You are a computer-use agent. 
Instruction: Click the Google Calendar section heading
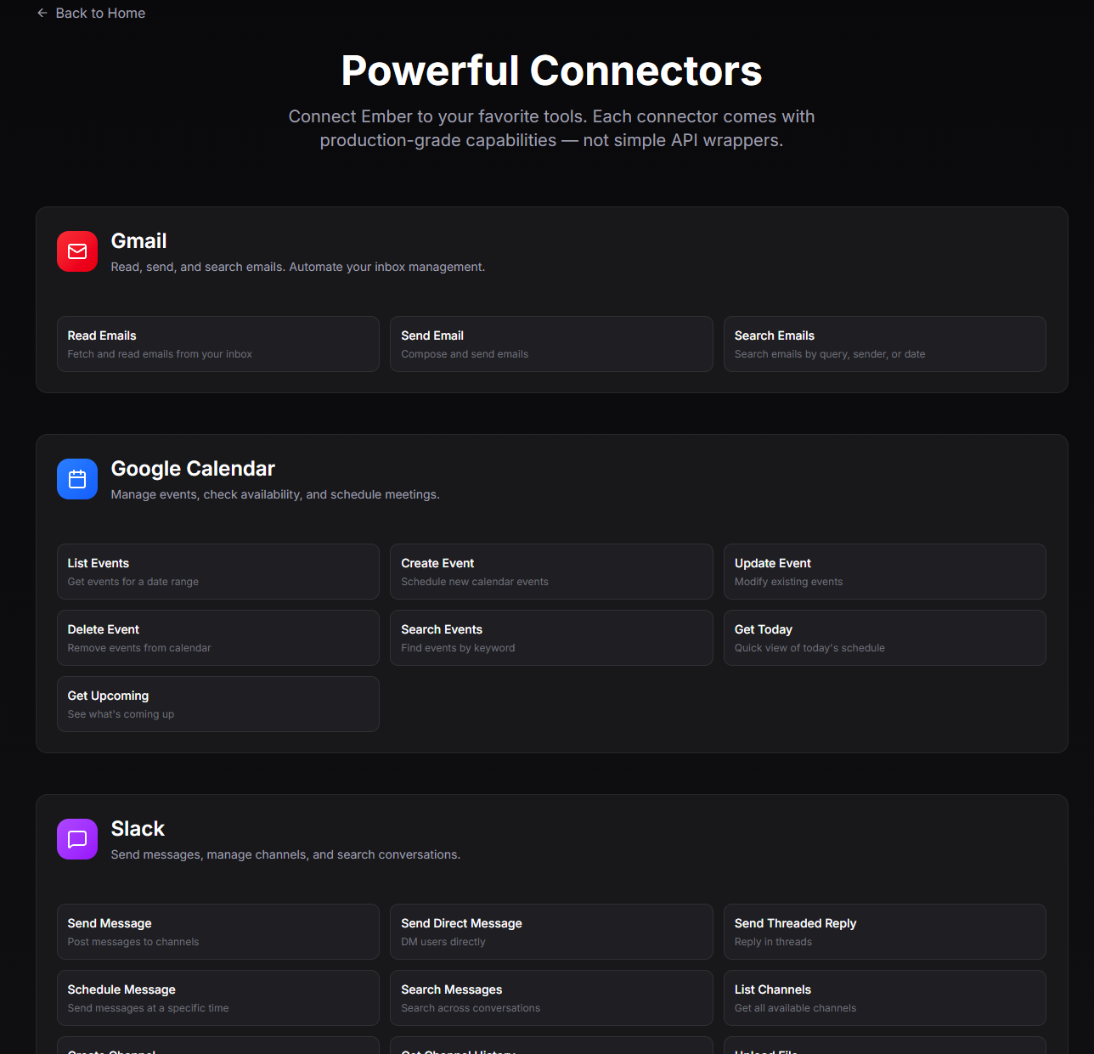point(193,469)
